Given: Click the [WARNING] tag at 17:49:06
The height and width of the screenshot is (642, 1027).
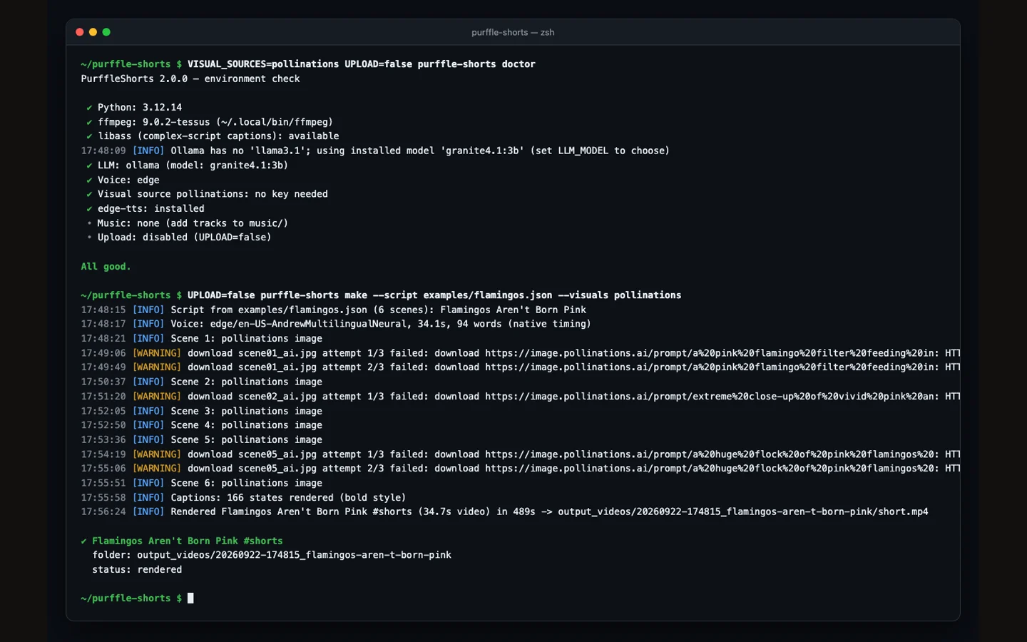Looking at the screenshot, I should (x=157, y=353).
